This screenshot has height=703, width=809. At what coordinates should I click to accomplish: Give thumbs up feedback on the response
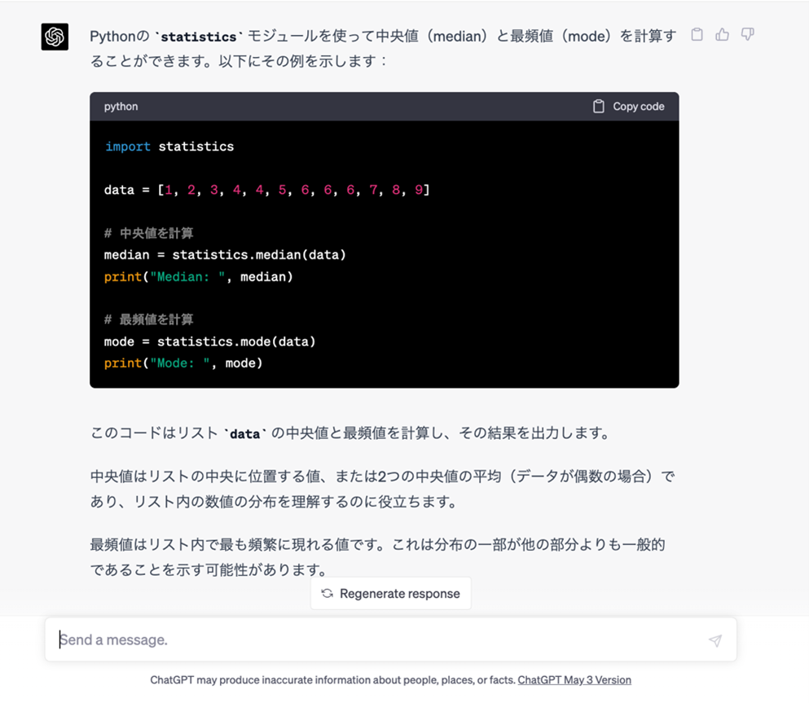[722, 34]
